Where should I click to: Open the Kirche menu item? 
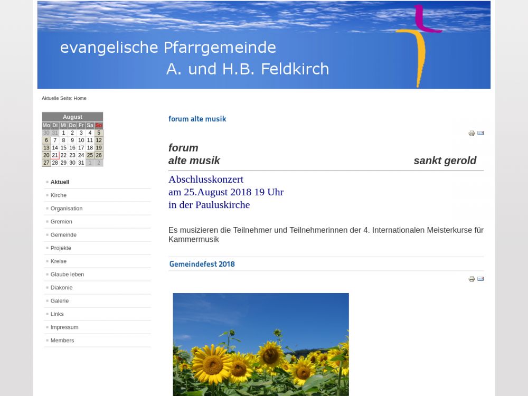(x=59, y=195)
